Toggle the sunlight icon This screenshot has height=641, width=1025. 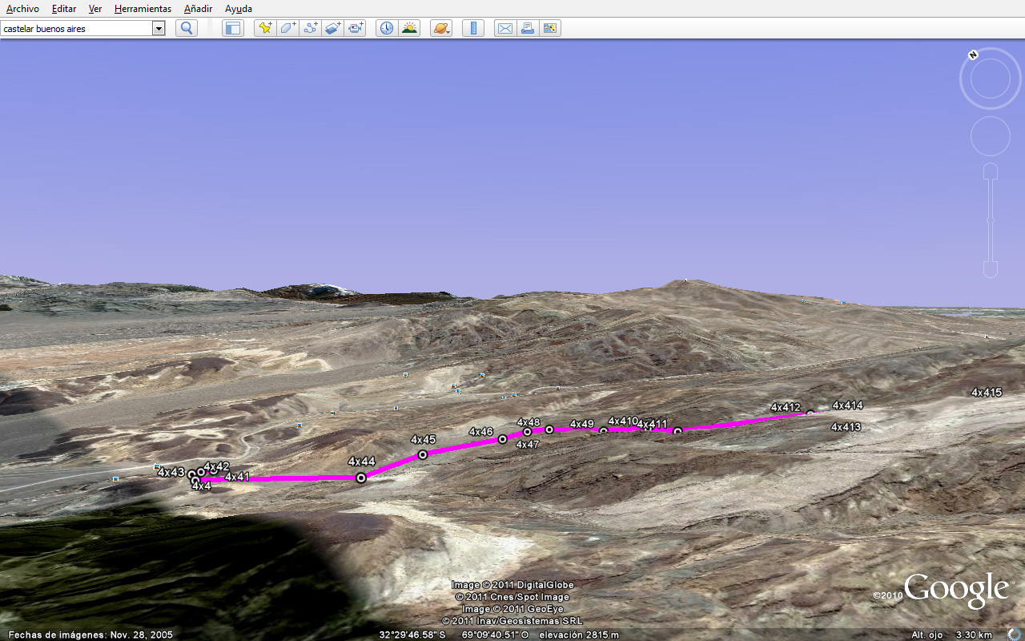pyautogui.click(x=409, y=28)
